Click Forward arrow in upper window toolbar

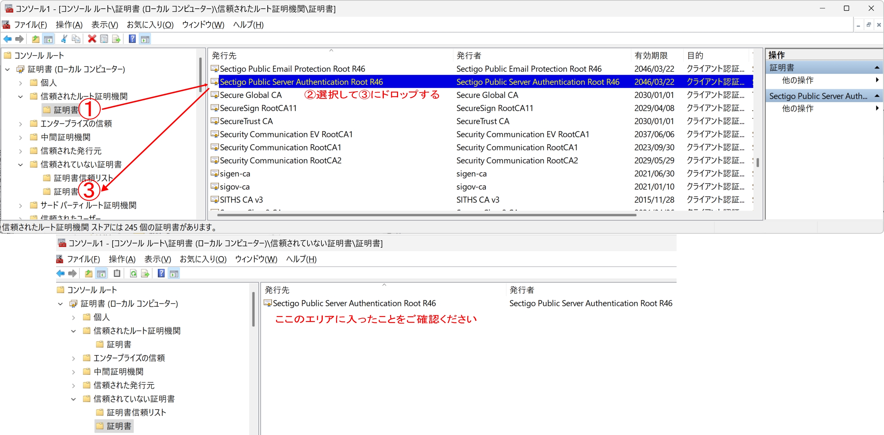[x=20, y=39]
